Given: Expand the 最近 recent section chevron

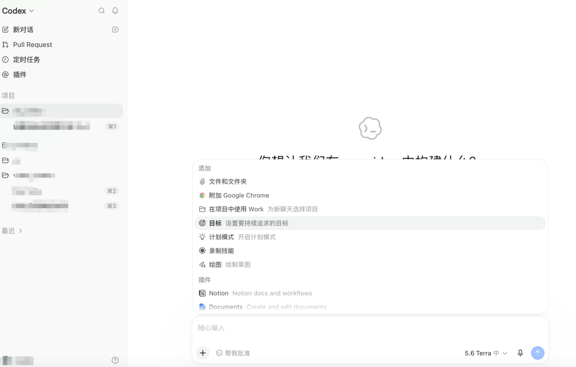Looking at the screenshot, I should click(x=21, y=230).
